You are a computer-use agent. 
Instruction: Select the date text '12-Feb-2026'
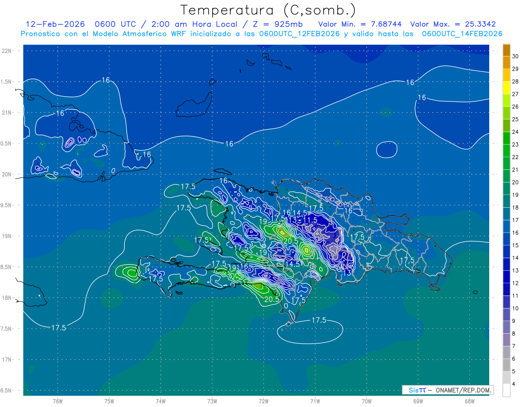click(x=55, y=24)
